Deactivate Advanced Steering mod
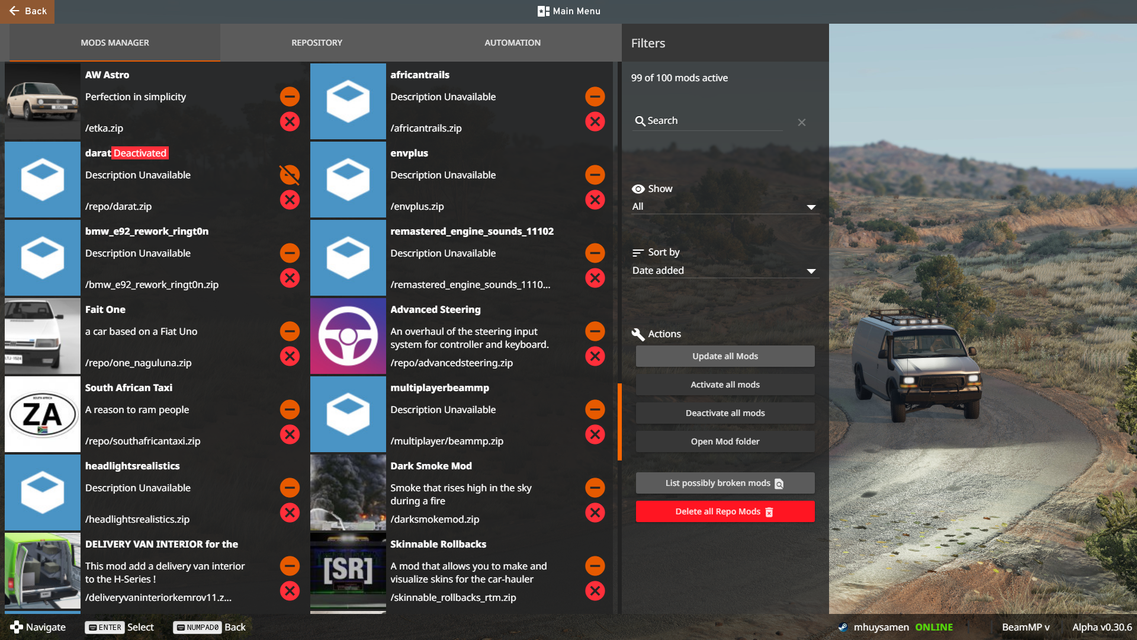1137x640 pixels. pos(595,331)
